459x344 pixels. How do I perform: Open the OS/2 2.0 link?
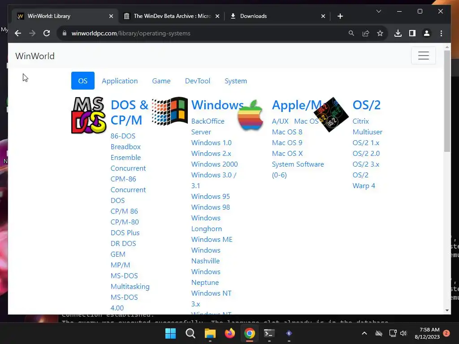pyautogui.click(x=366, y=153)
